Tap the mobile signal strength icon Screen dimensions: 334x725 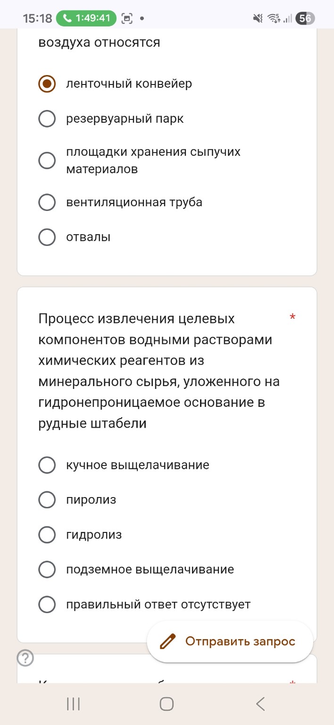point(289,18)
